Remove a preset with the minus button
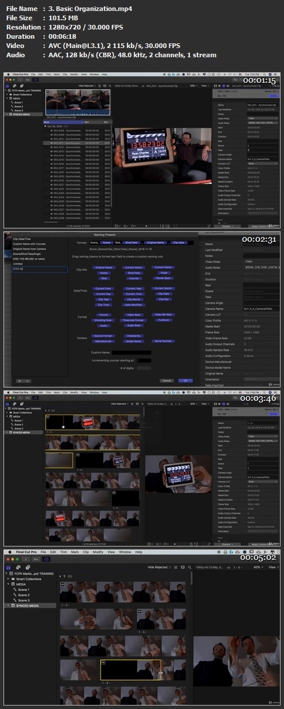Viewport: 284px width, 709px height. (27, 381)
